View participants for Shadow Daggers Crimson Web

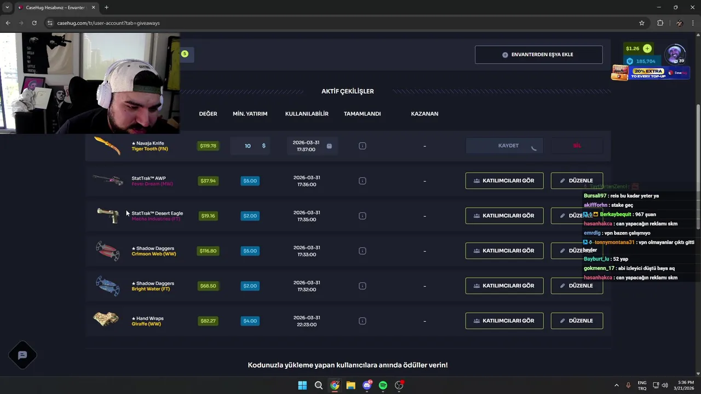[x=504, y=251]
